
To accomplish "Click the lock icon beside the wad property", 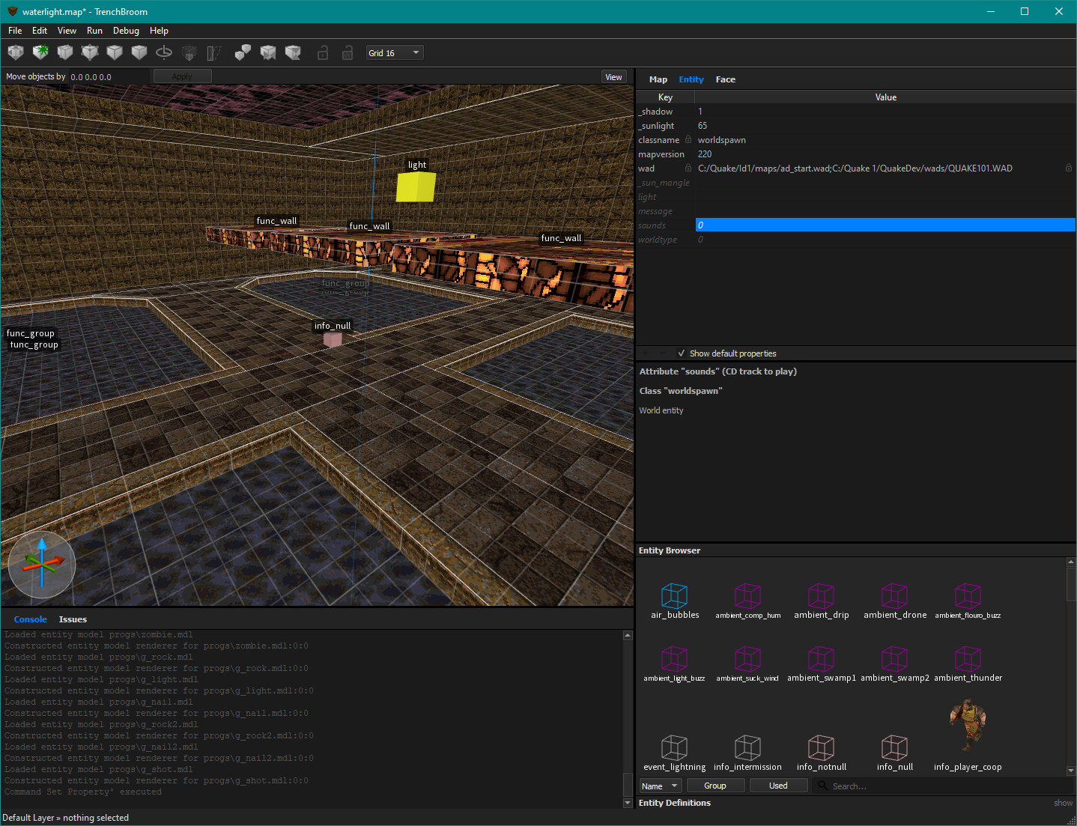I will pos(688,168).
